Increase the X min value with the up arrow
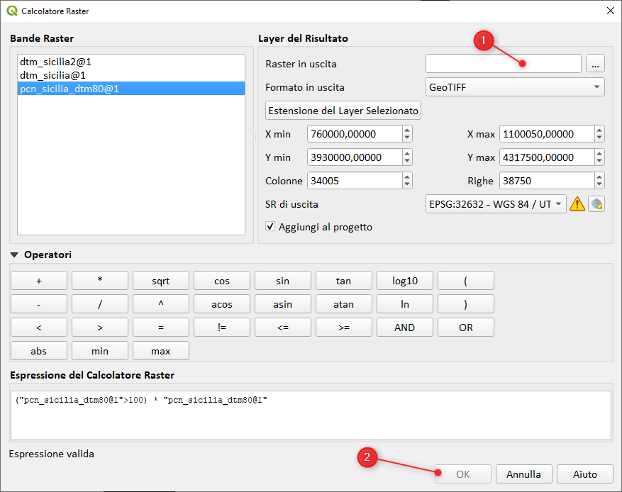This screenshot has height=492, width=622. point(407,130)
